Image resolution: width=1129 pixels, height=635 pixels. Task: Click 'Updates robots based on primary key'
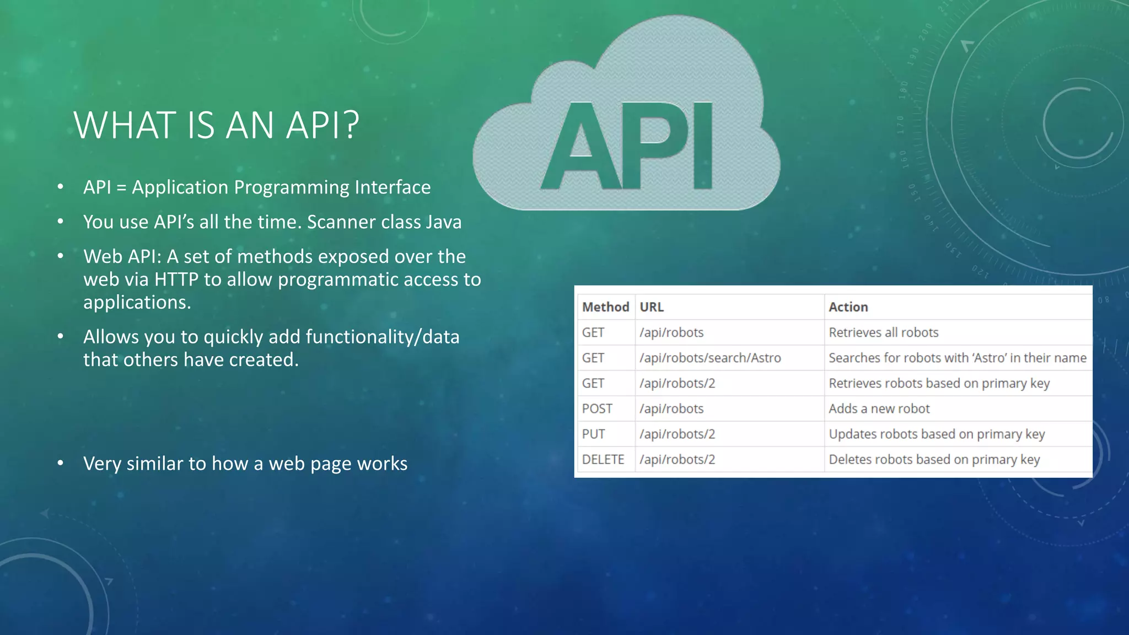click(x=937, y=434)
